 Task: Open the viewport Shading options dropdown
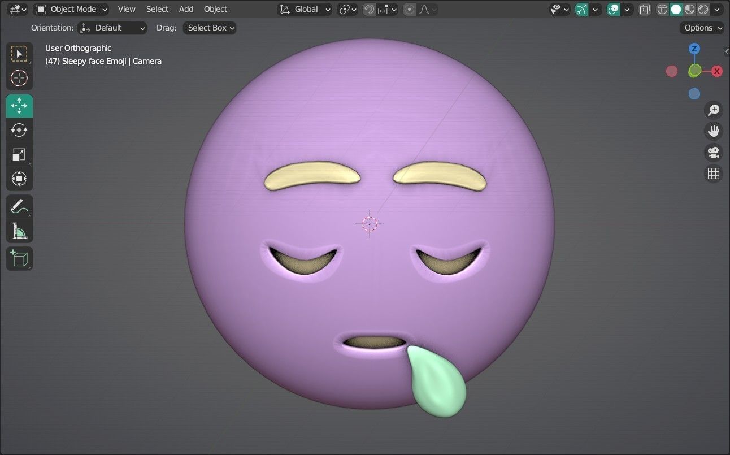point(718,9)
